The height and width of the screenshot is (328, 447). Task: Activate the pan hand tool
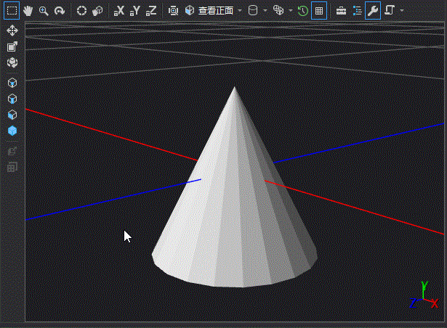(28, 11)
